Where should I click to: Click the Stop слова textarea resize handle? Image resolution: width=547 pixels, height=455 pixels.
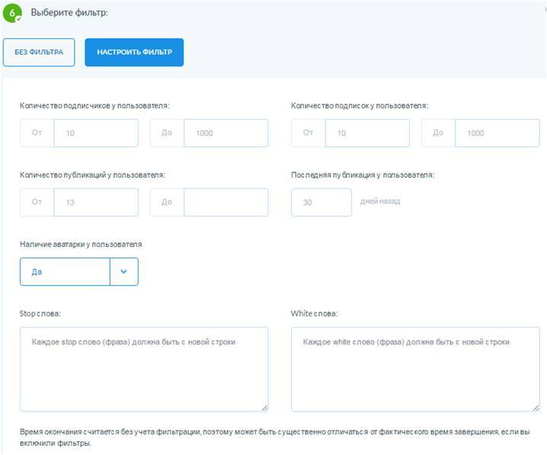[264, 408]
